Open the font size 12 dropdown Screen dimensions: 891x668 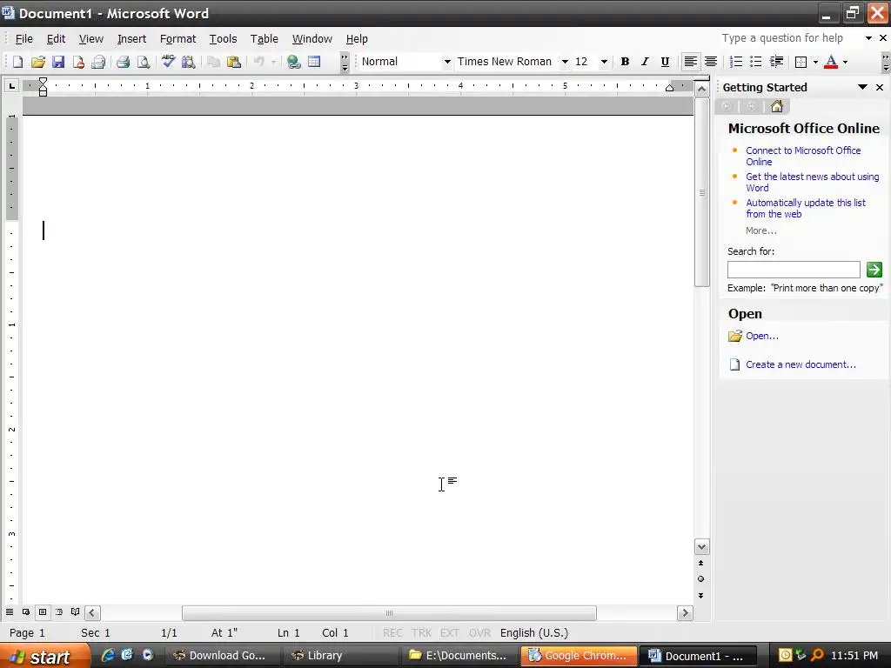click(x=604, y=62)
